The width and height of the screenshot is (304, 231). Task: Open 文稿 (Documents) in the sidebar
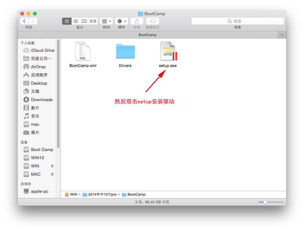31,91
